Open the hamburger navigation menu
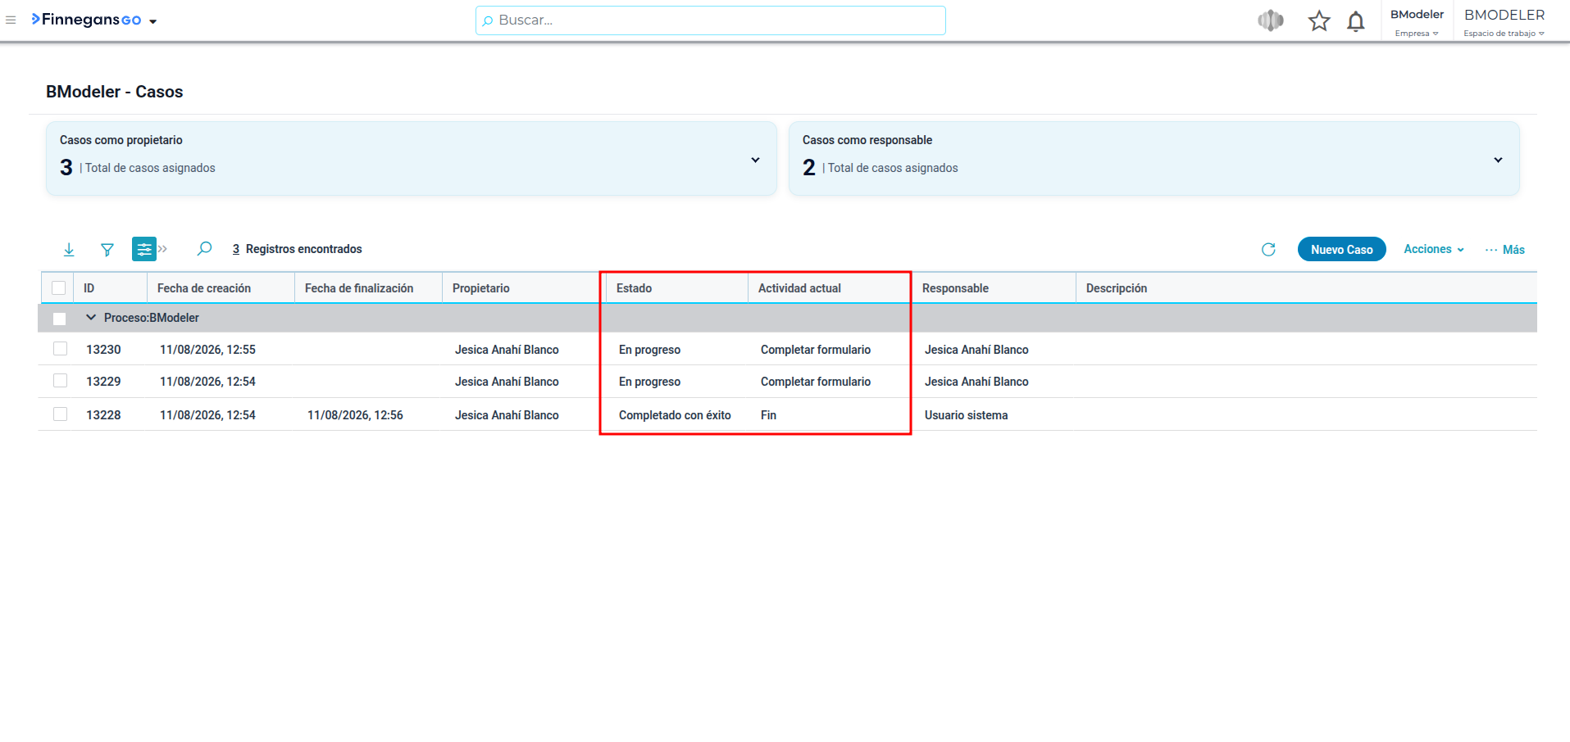This screenshot has width=1570, height=742. (x=11, y=20)
